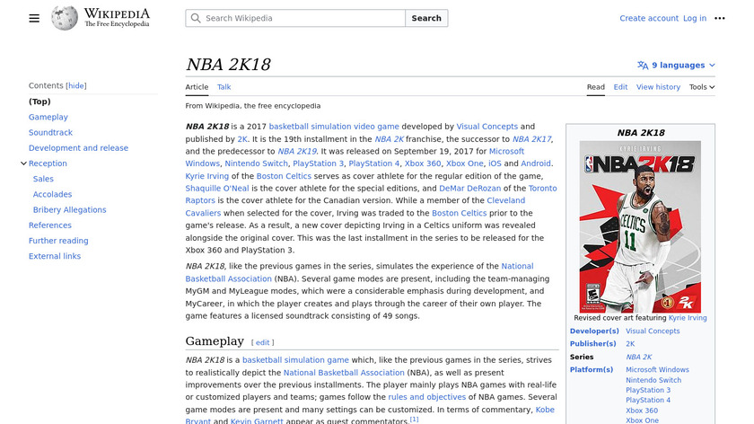Open the Tools dropdown menu
This screenshot has height=424, width=754.
click(702, 87)
